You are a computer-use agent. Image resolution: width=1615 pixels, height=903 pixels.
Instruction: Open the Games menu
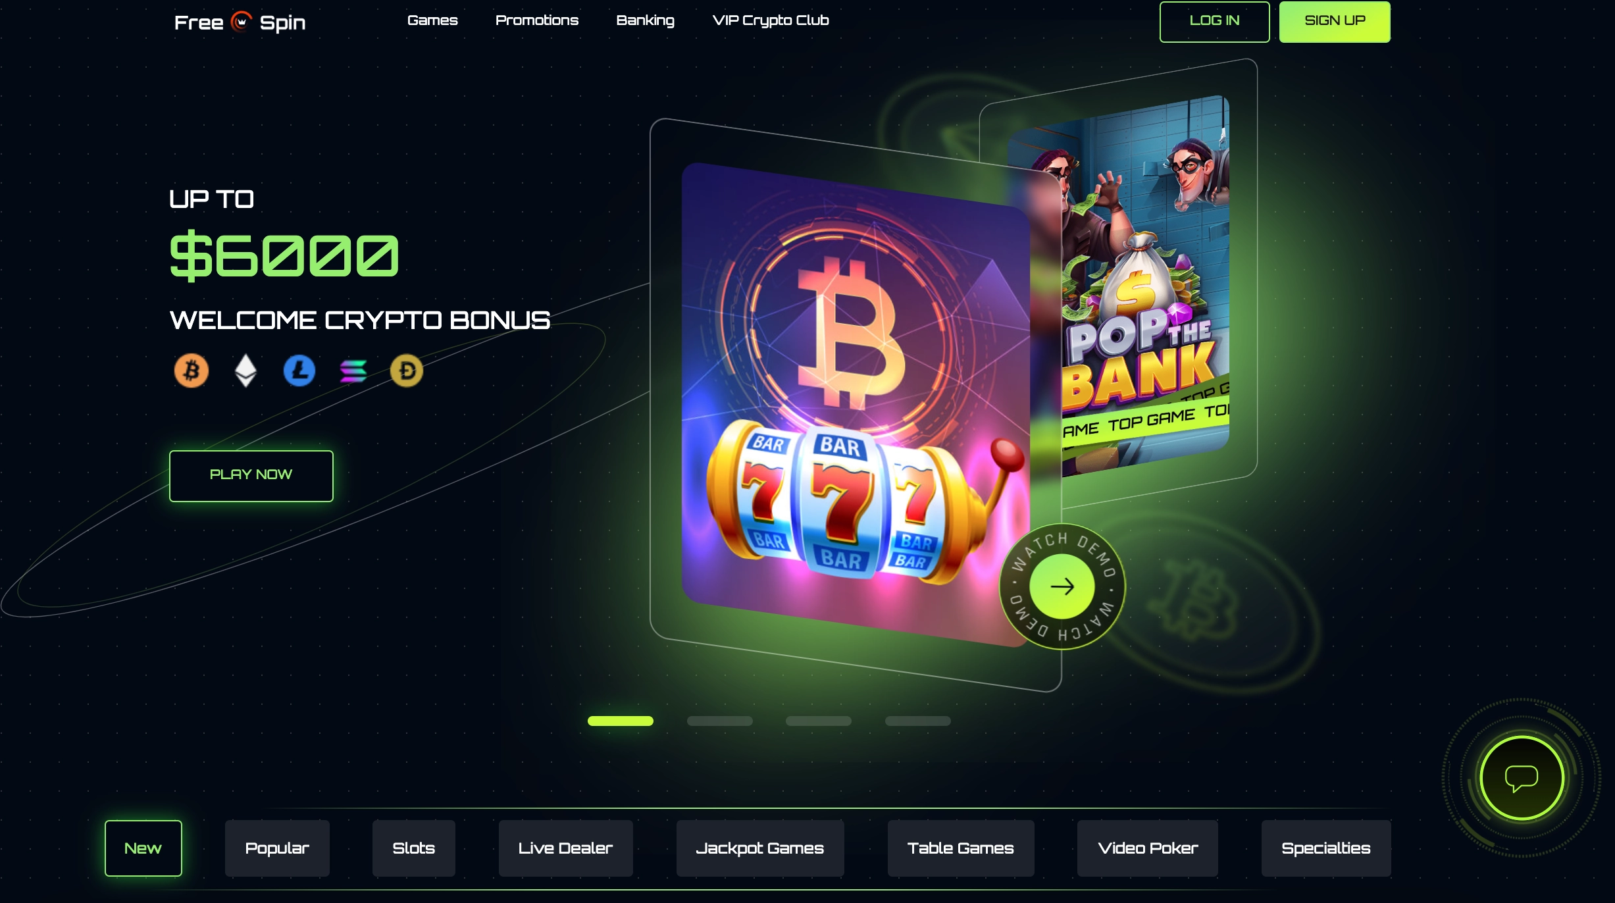432,20
